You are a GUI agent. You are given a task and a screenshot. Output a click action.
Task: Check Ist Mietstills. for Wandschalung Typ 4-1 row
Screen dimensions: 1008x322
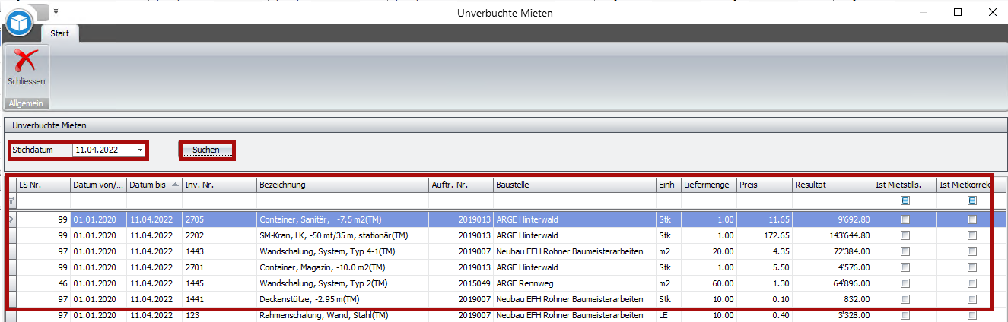click(905, 251)
